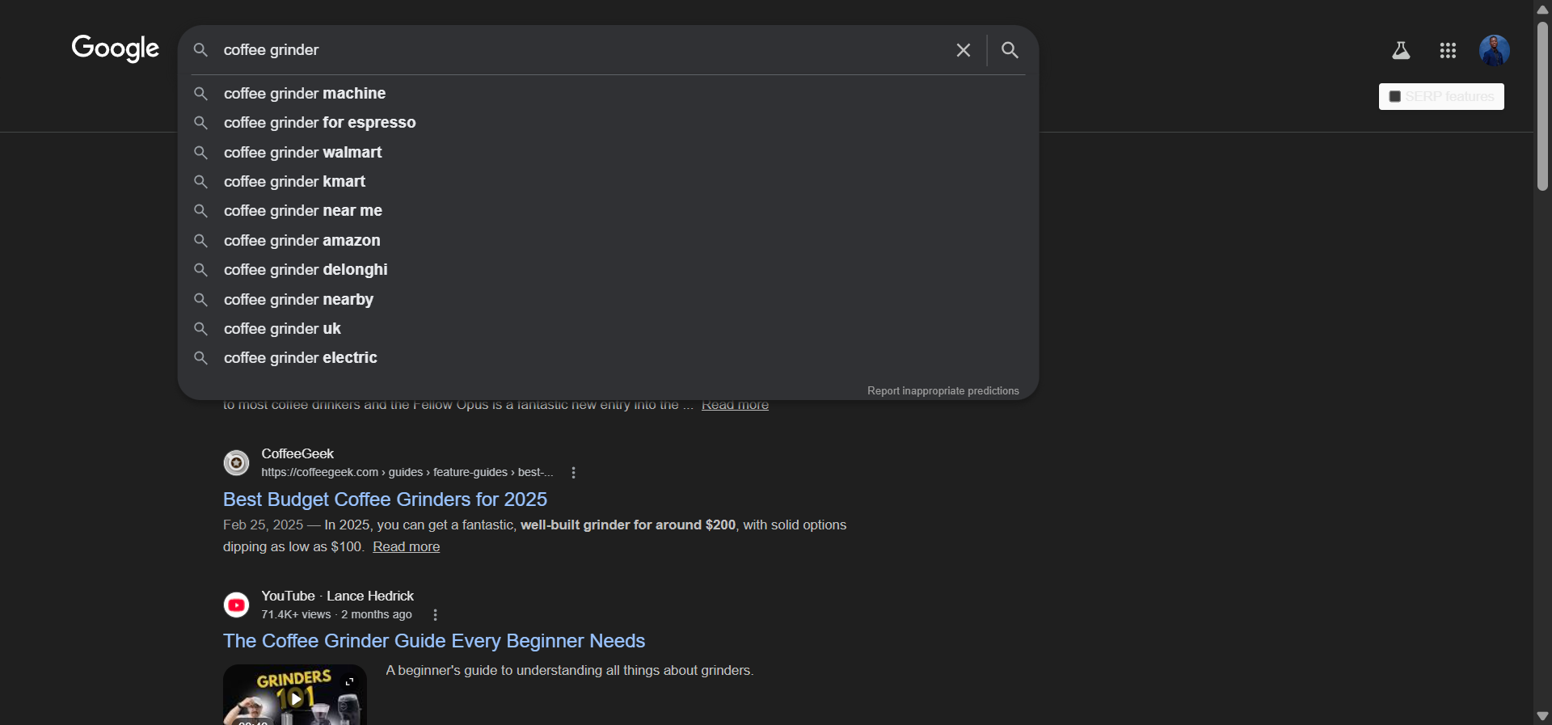Open The Coffee Grinder Guide Every Beginner Needs

click(434, 641)
